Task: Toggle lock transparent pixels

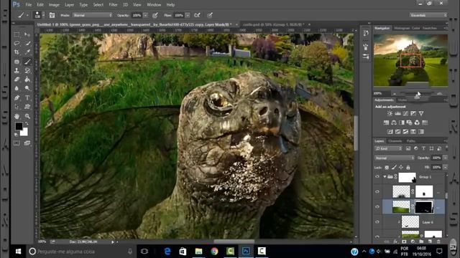Action: [x=387, y=167]
